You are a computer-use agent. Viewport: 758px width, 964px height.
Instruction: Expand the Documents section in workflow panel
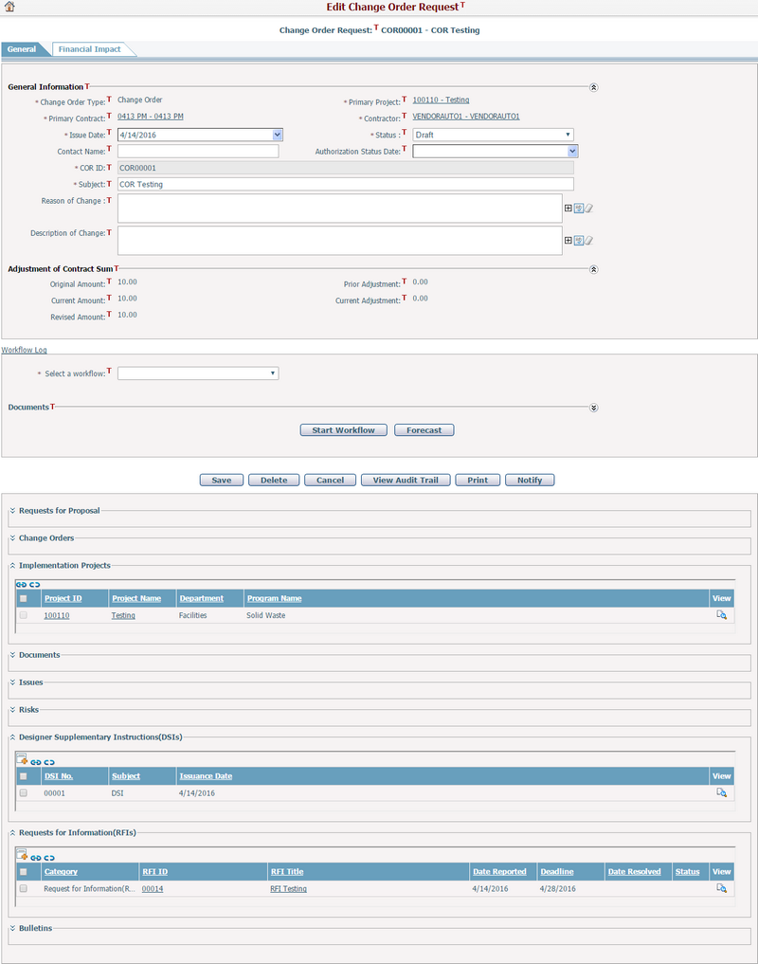coord(593,408)
